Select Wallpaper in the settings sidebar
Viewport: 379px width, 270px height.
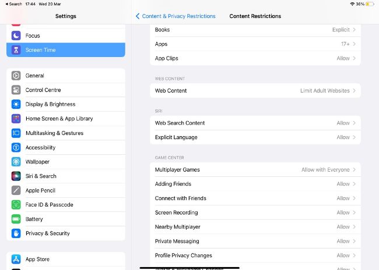37,162
